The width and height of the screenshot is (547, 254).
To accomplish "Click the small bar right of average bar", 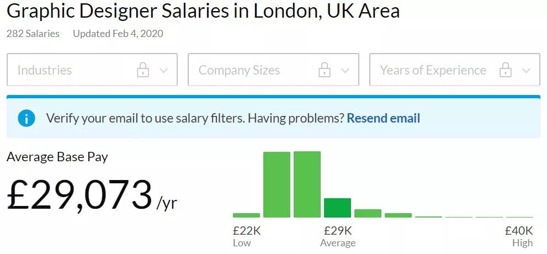I will (x=368, y=214).
